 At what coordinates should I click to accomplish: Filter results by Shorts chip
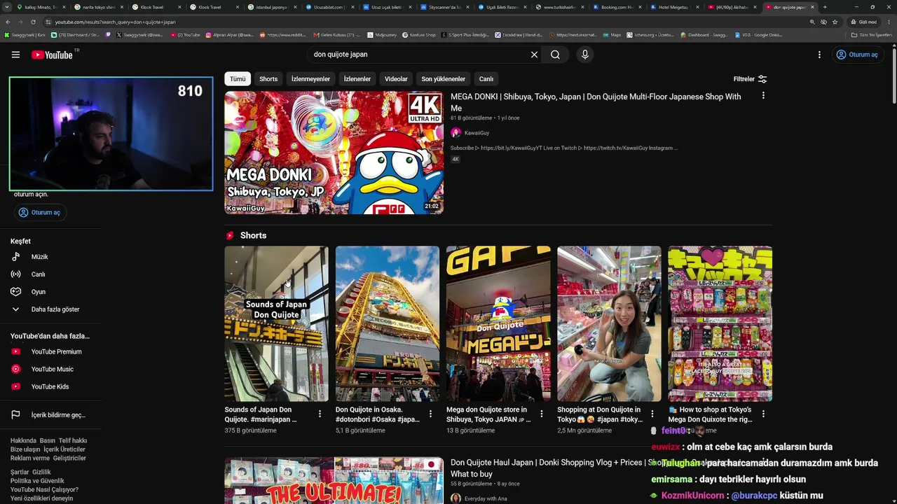point(268,79)
